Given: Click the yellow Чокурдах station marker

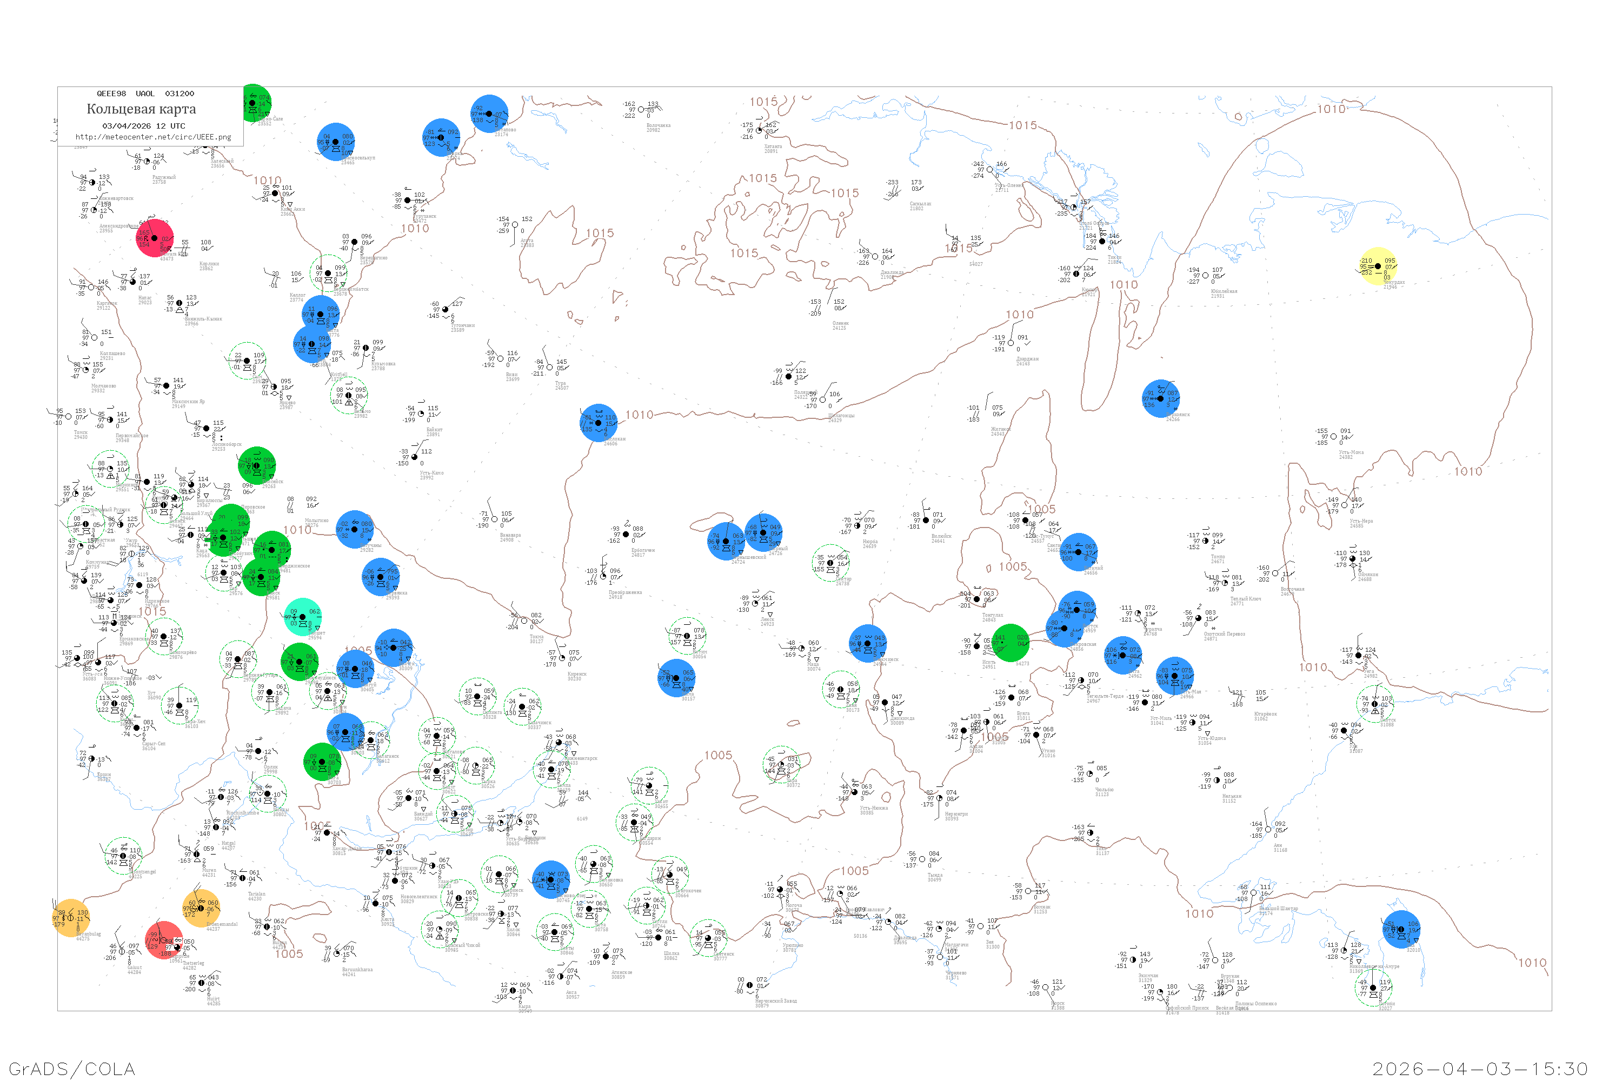Looking at the screenshot, I should click(1377, 265).
